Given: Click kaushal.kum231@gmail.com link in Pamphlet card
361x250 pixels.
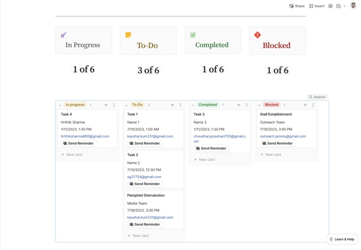Looking at the screenshot, I should pos(150,217).
